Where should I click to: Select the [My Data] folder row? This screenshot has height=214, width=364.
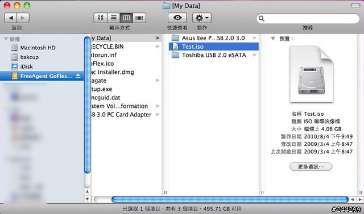coord(126,38)
